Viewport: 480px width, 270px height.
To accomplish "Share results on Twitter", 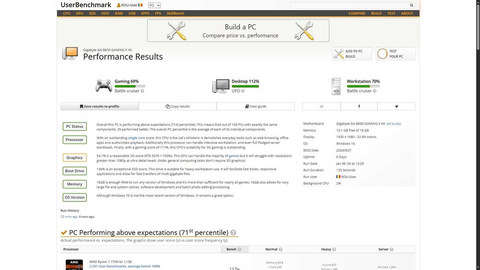I will click(x=396, y=106).
